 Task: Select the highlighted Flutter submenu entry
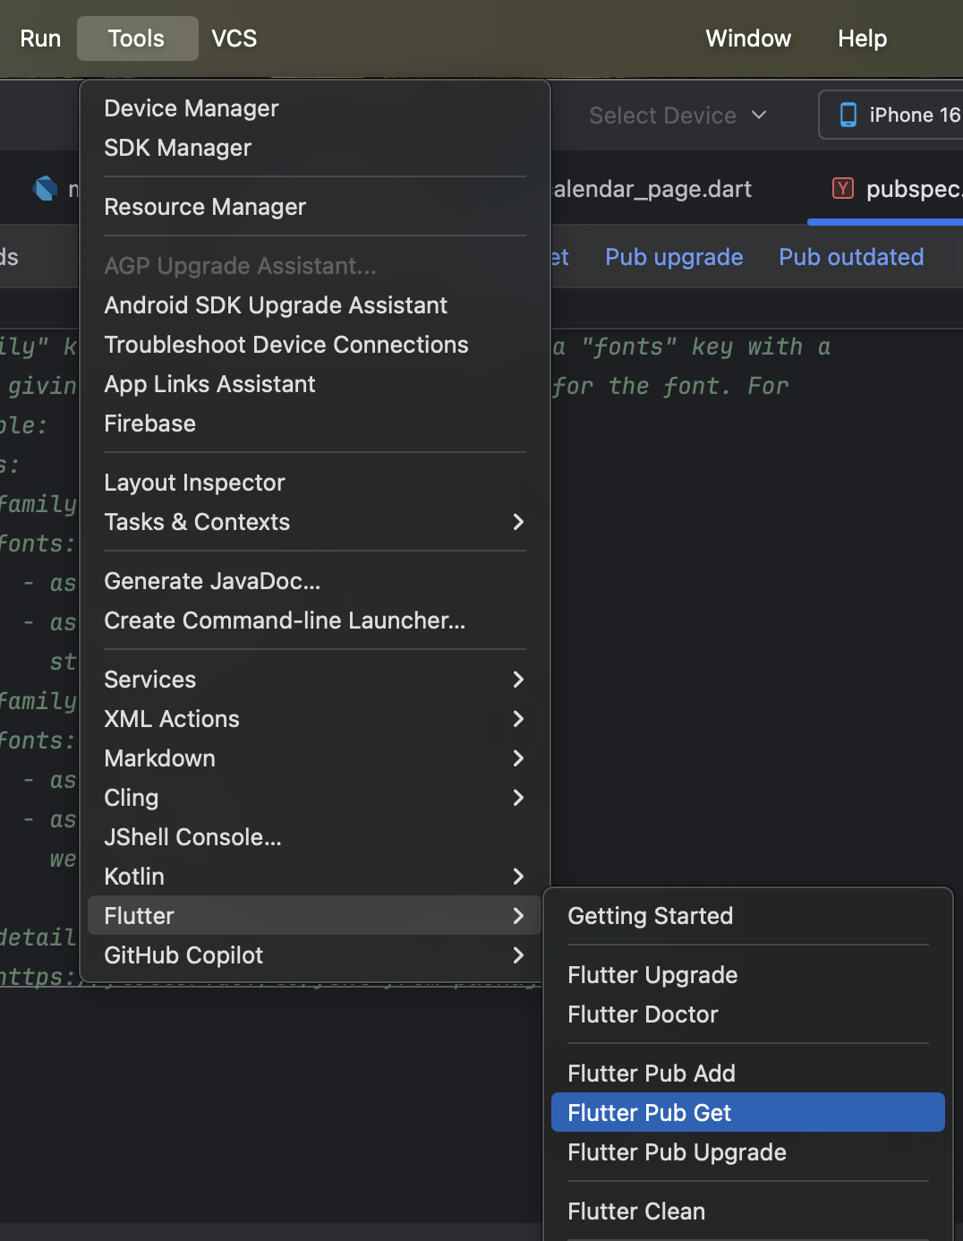point(315,916)
